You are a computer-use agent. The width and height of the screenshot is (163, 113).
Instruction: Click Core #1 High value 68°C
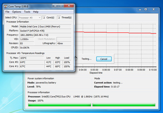click(58, 66)
